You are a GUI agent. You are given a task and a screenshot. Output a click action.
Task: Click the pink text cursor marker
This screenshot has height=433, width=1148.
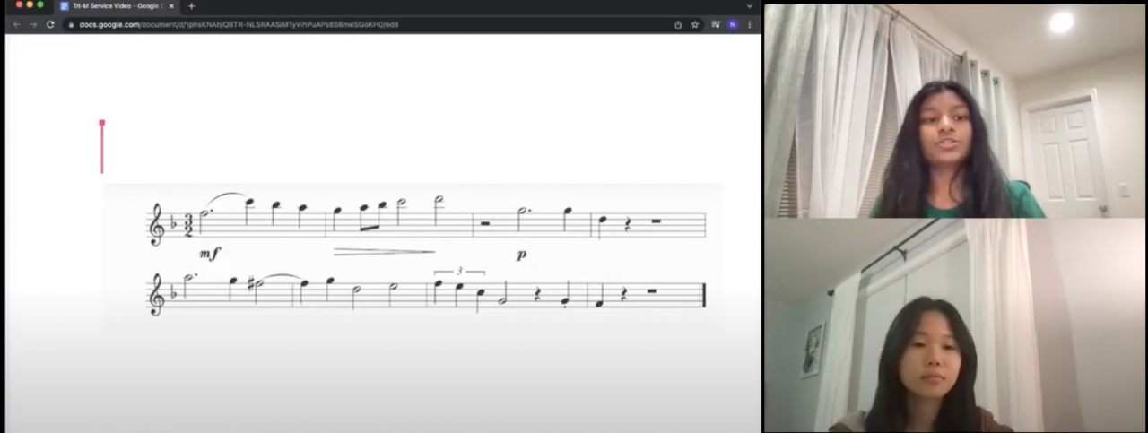(102, 146)
